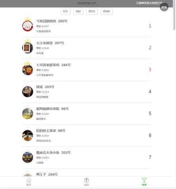Tap the 投诉 complaint round button
Screen dimensions: 176x189
coord(164,7)
